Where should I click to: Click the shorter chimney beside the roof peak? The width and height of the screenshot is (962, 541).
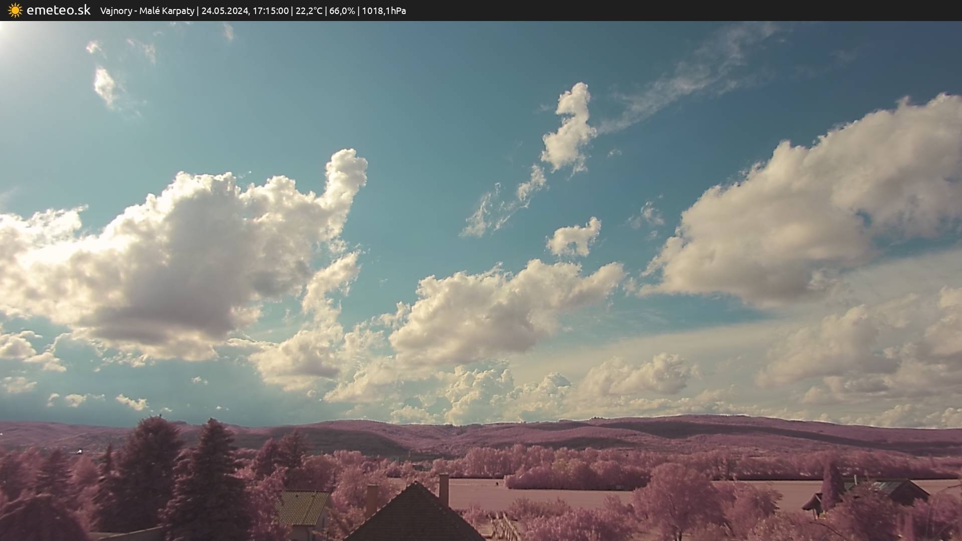[371, 499]
